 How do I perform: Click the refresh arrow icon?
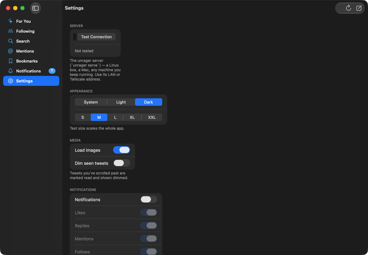pyautogui.click(x=349, y=8)
